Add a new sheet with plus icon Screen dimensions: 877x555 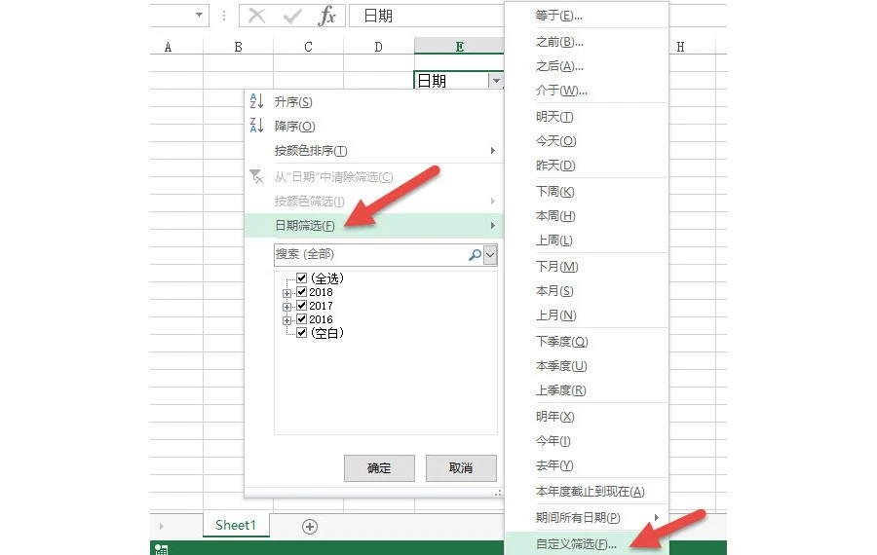click(310, 527)
